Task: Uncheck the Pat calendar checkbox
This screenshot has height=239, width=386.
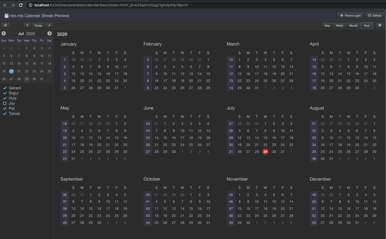Action: (5, 108)
